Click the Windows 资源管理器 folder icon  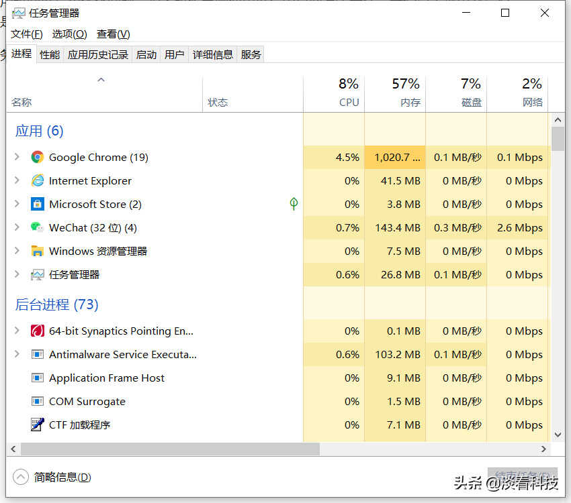[38, 251]
